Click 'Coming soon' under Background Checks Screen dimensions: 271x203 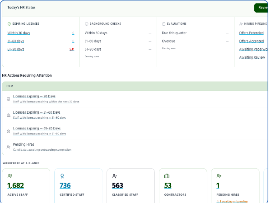pos(92,56)
